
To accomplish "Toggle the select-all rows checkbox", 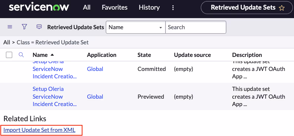I will point(9,55).
